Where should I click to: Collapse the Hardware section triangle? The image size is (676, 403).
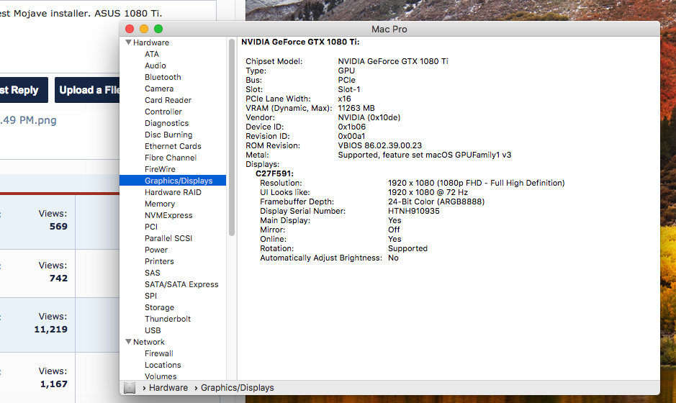pyautogui.click(x=128, y=42)
